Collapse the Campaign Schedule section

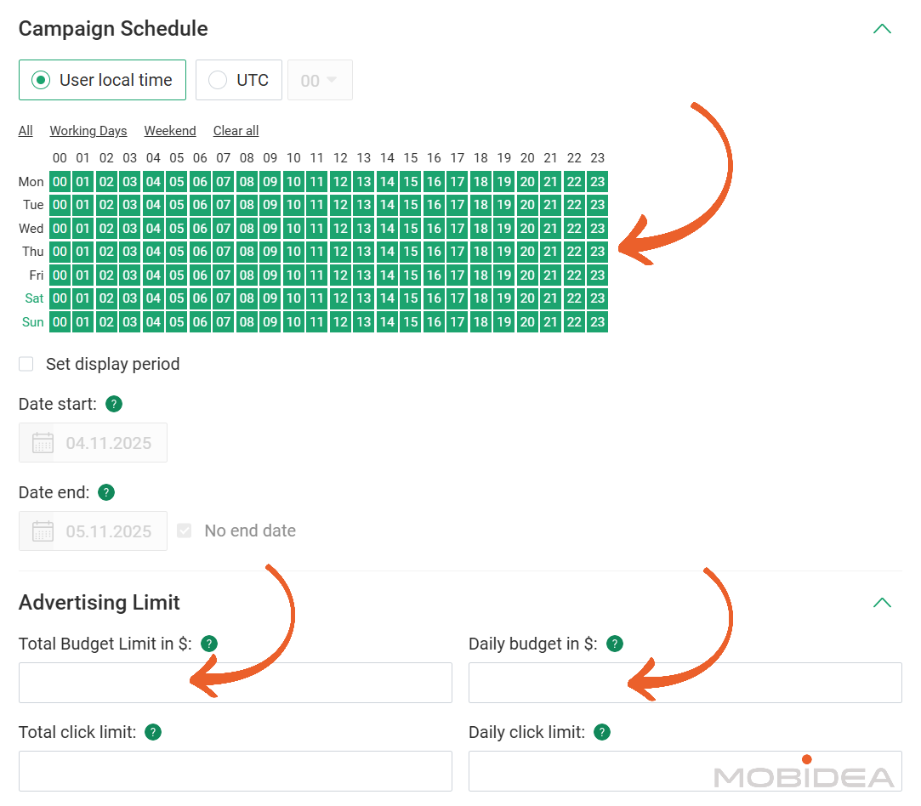pyautogui.click(x=882, y=29)
